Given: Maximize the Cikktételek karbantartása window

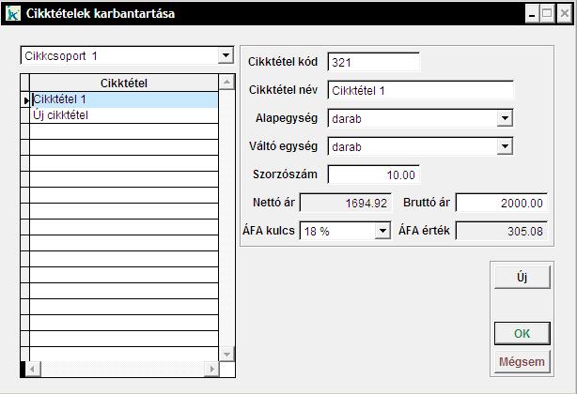Looking at the screenshot, I should point(546,14).
